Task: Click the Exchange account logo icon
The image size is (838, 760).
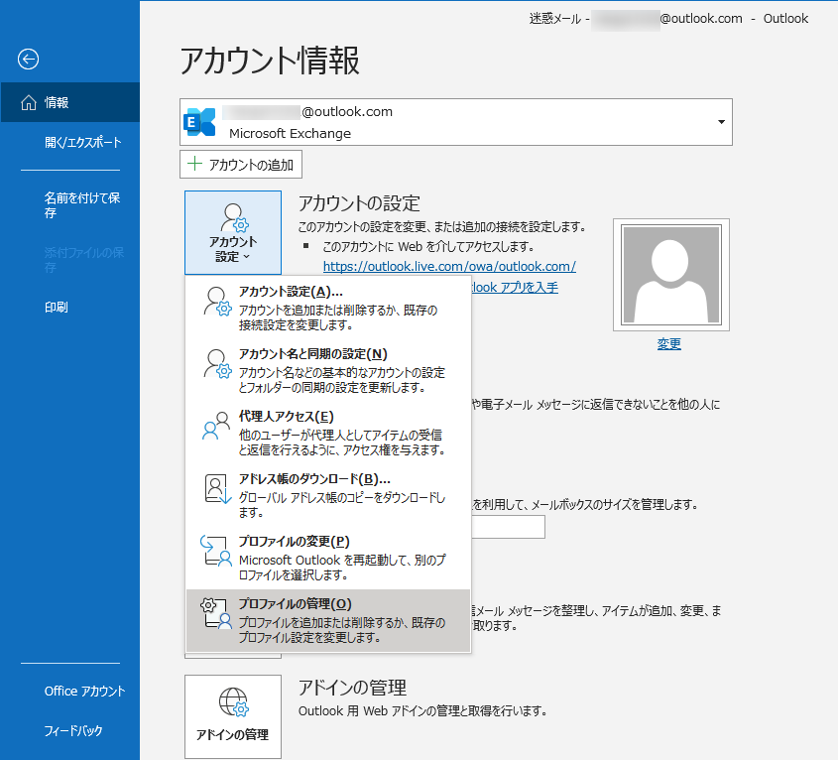Action: tap(200, 122)
